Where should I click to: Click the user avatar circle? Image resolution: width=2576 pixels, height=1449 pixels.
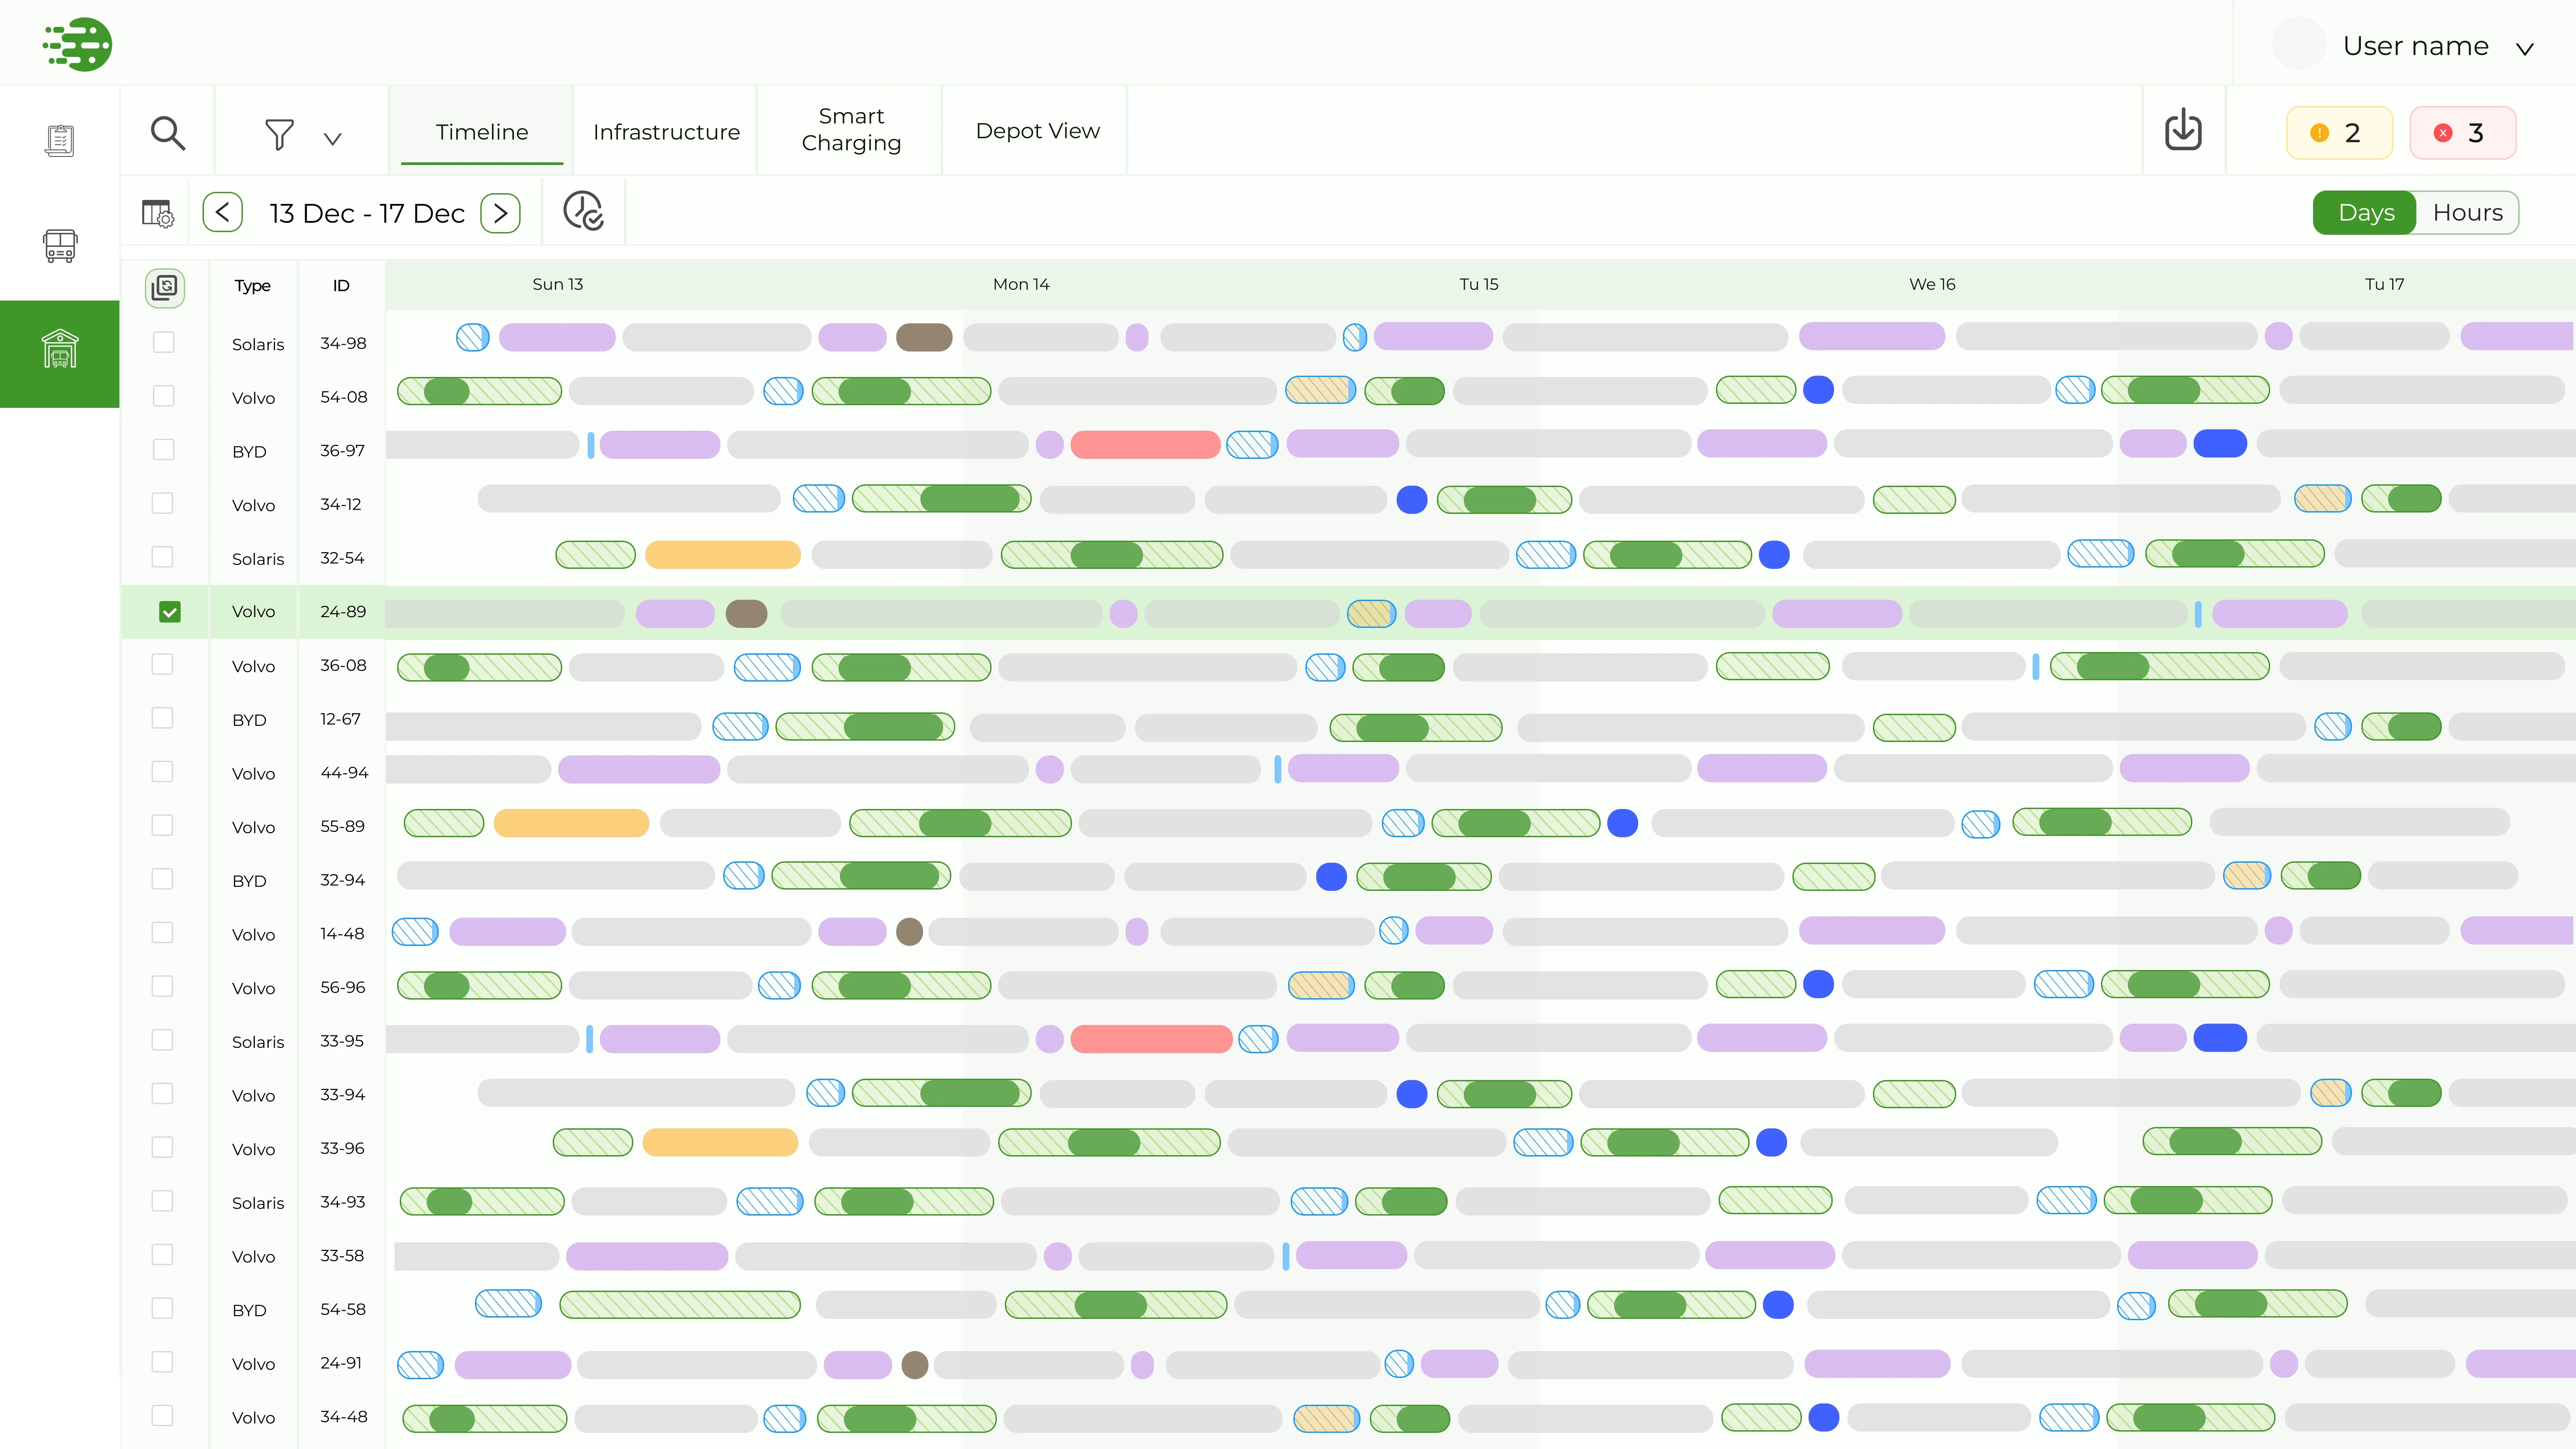tap(2299, 44)
